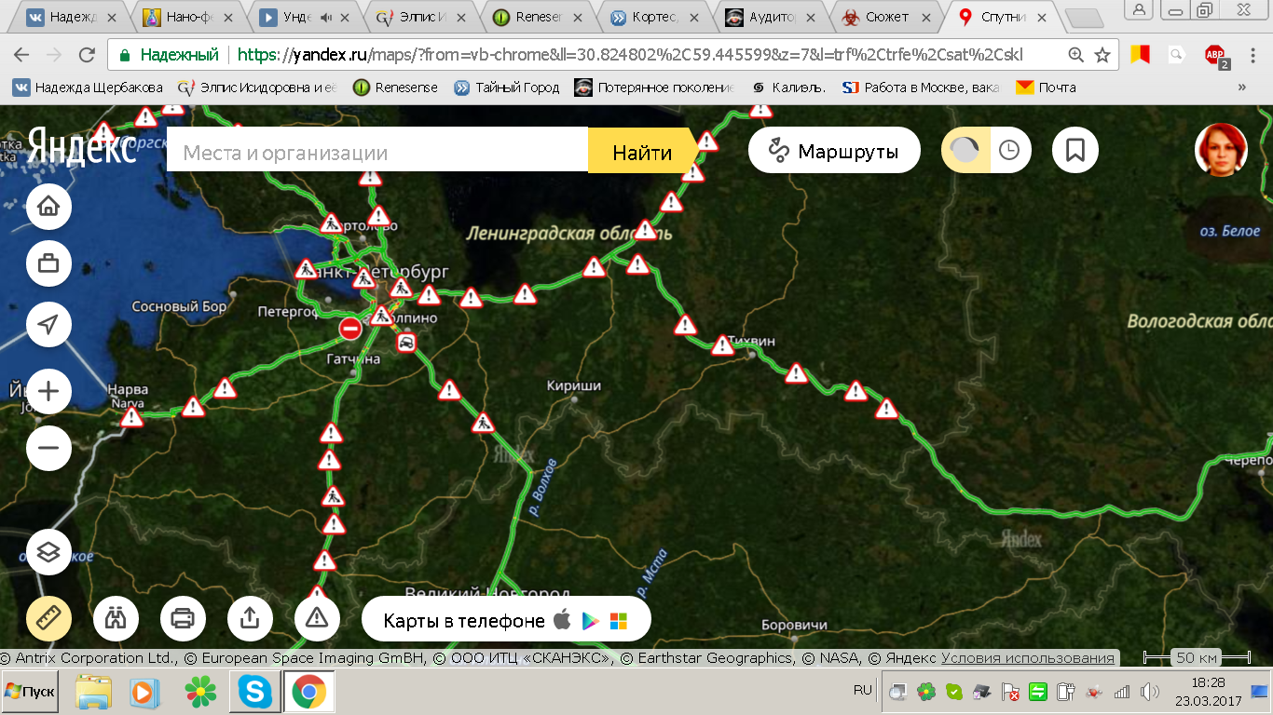
Task: Open the Работа в Москве bookmark
Action: click(x=921, y=88)
